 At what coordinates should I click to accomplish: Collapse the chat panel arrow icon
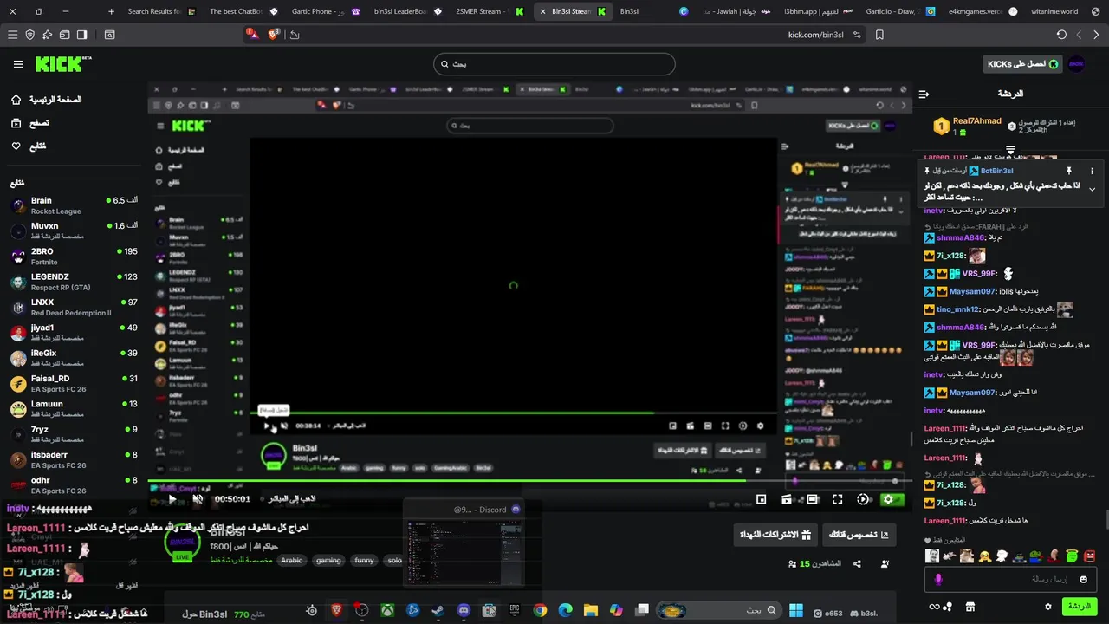pos(924,94)
